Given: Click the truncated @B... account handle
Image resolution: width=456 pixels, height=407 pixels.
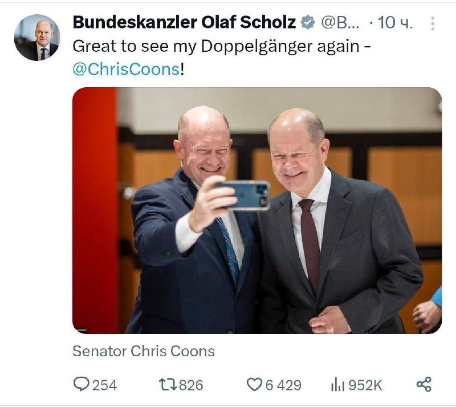Looking at the screenshot, I should click(340, 23).
